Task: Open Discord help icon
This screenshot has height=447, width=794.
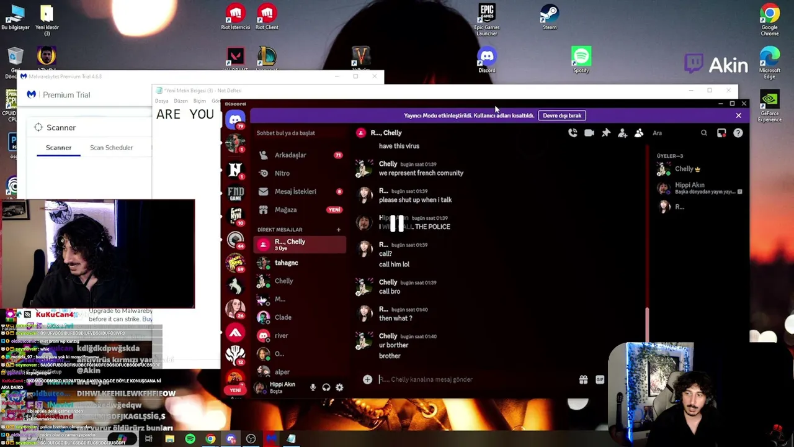Action: pyautogui.click(x=738, y=133)
